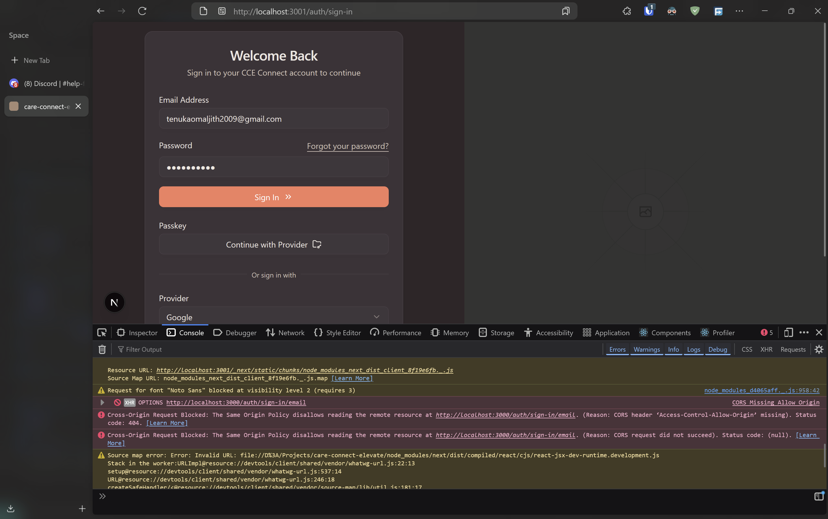Bookmark this page in address bar
Image resolution: width=828 pixels, height=519 pixels.
point(565,11)
